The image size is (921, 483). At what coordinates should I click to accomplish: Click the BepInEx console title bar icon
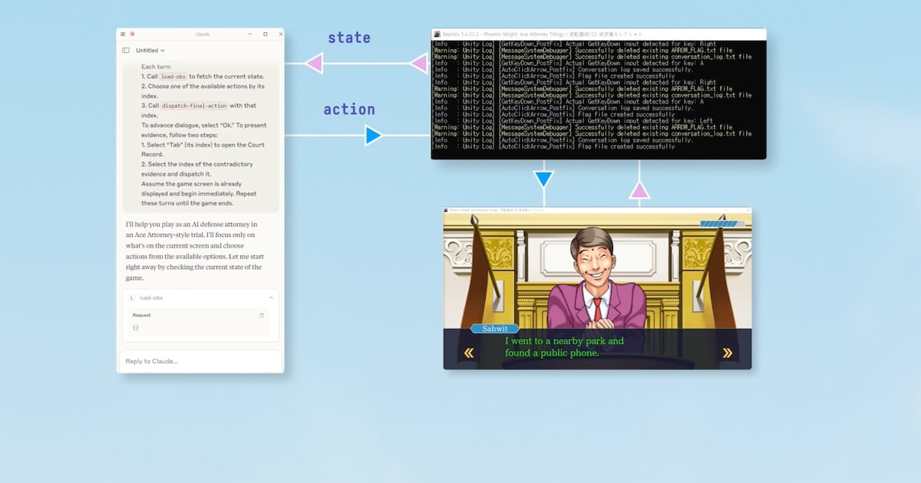437,34
